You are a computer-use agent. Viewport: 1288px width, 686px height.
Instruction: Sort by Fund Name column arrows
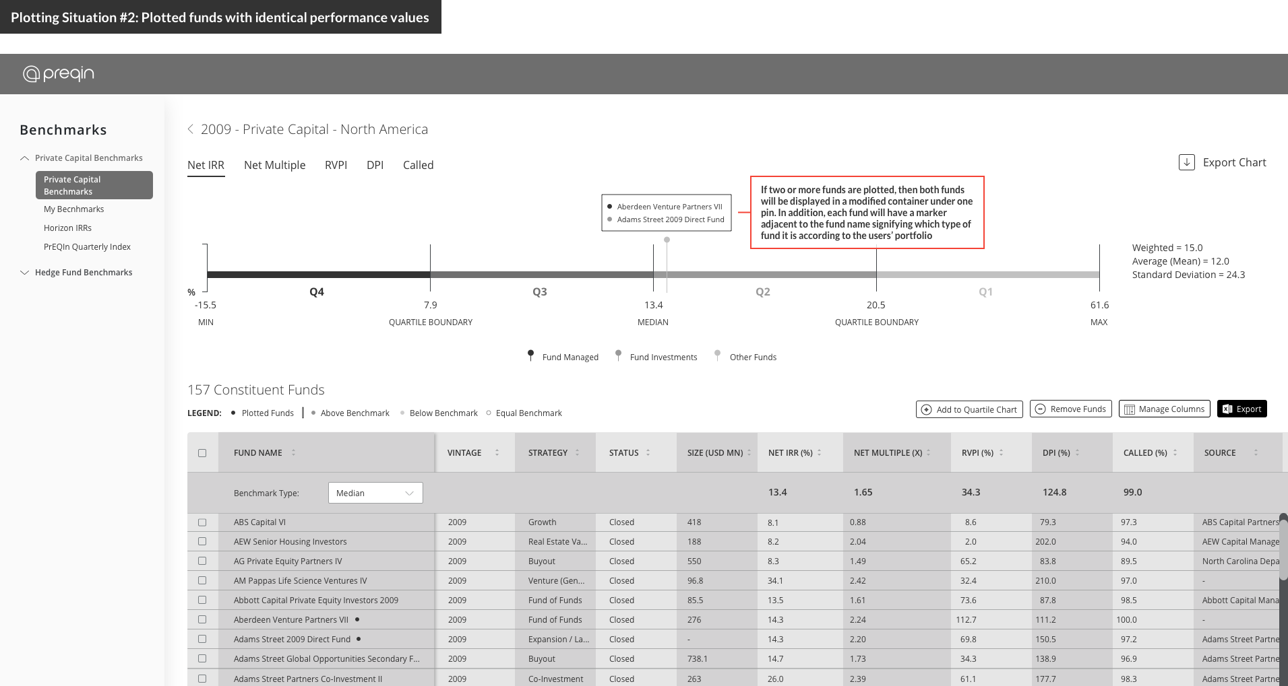293,452
